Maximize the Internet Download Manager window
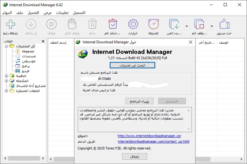 click(225, 5)
